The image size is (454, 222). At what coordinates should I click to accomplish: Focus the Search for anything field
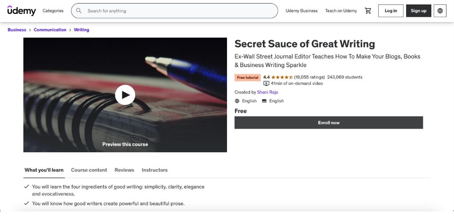pos(174,11)
